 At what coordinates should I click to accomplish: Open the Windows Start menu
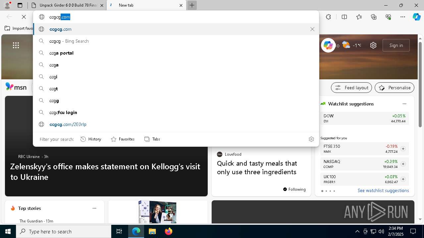pyautogui.click(x=8, y=231)
